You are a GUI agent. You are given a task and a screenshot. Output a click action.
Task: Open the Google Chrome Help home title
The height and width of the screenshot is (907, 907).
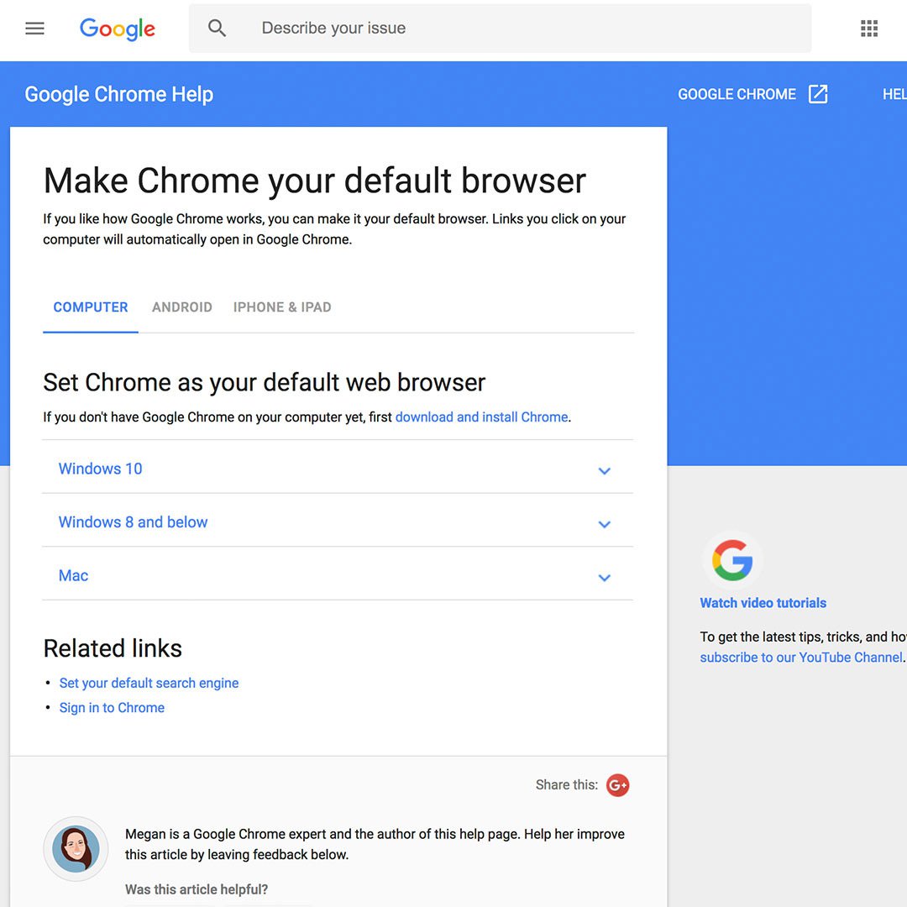point(118,94)
